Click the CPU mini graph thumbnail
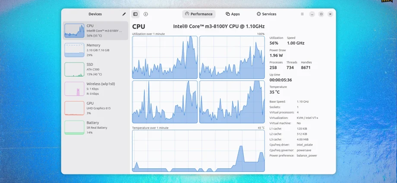Image resolution: width=397 pixels, height=183 pixels. [x=74, y=31]
